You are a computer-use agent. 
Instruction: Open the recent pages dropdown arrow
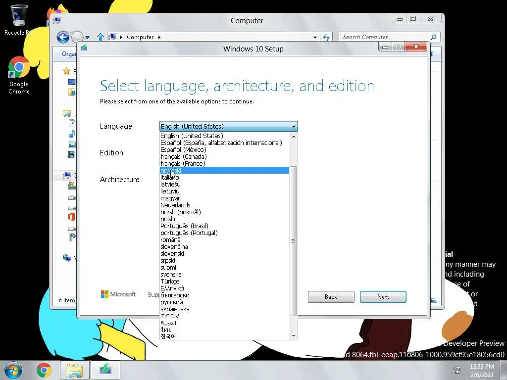87,38
